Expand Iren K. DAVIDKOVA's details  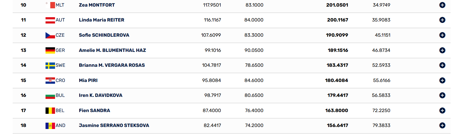(x=442, y=95)
